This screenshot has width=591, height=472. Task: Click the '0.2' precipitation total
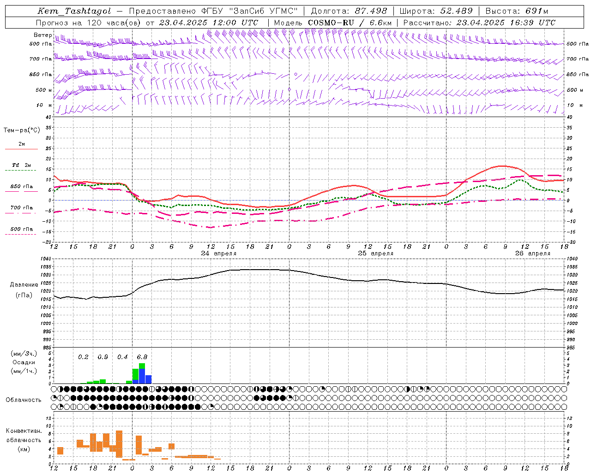click(83, 357)
